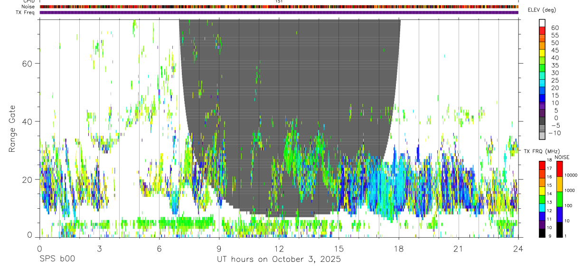The height and width of the screenshot is (269, 583).
Task: Click the "151" CPID value at the top
Action: click(x=279, y=1)
